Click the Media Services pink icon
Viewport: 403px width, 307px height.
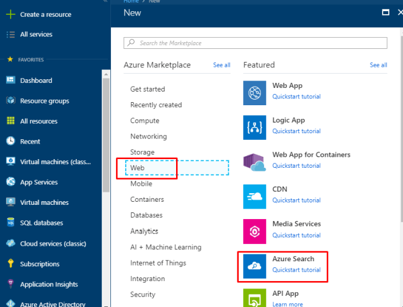coord(254,231)
